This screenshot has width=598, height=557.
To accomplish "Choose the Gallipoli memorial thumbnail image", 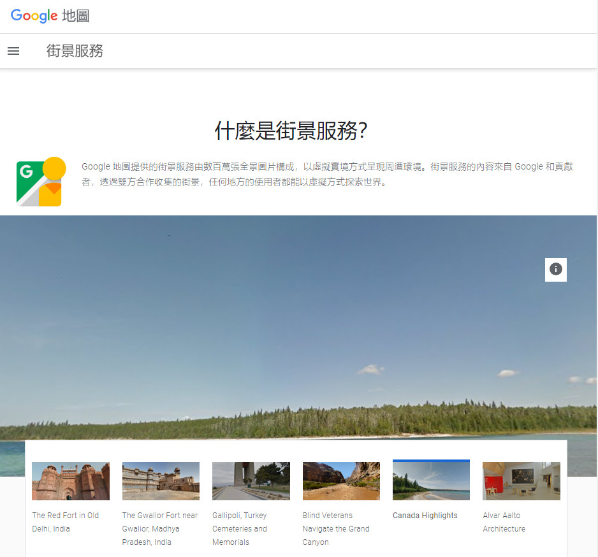I will [251, 481].
